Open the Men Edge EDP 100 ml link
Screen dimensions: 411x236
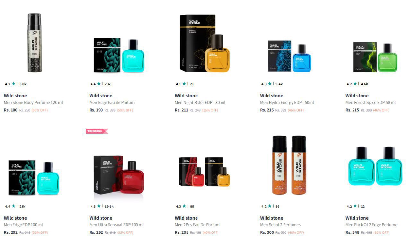(23, 225)
